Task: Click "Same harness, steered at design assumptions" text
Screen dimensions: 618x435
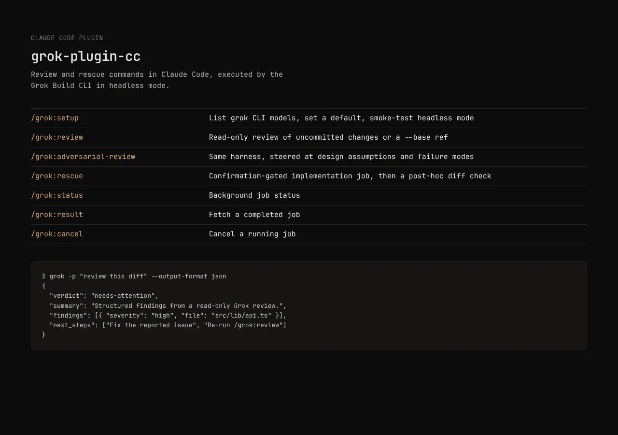Action: (x=302, y=157)
